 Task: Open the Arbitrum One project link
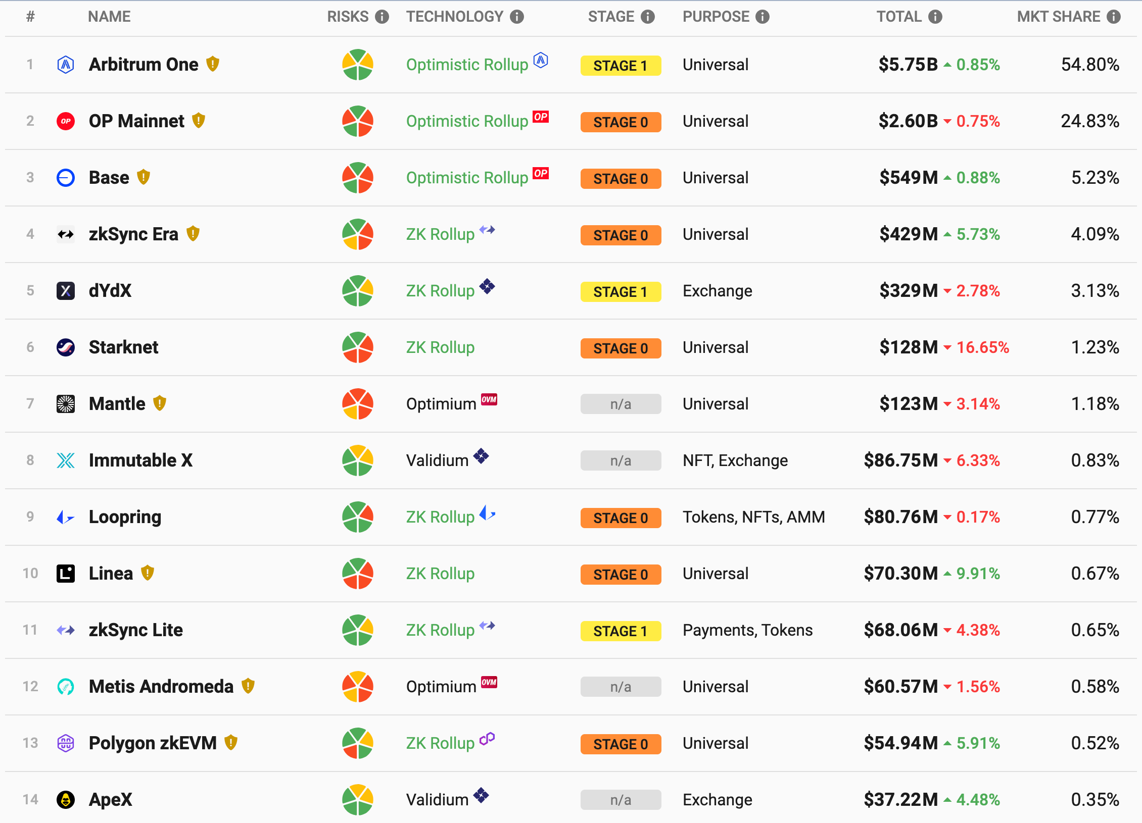(144, 65)
